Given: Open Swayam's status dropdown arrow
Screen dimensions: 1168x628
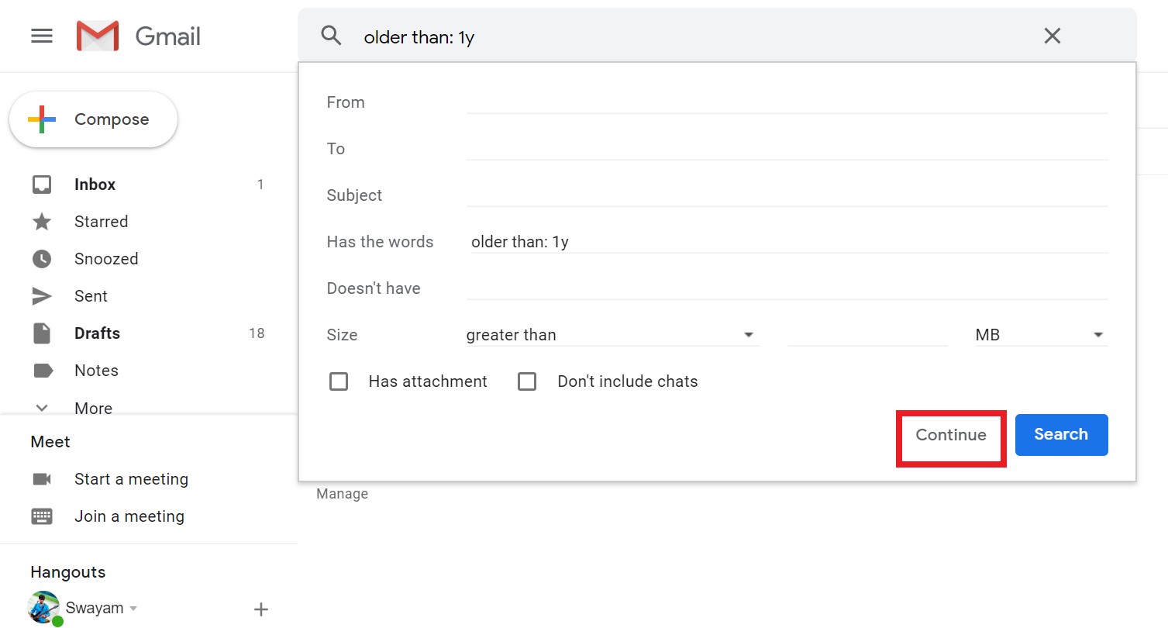Looking at the screenshot, I should pyautogui.click(x=133, y=609).
